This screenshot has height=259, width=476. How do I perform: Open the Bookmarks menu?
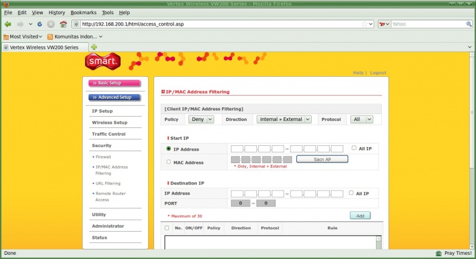(x=83, y=12)
